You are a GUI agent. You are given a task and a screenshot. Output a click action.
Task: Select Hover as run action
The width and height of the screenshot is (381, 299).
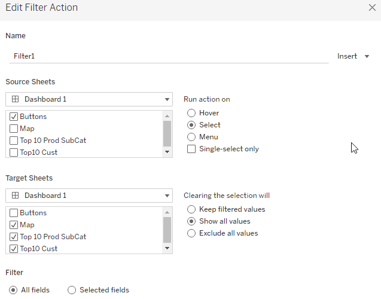191,113
